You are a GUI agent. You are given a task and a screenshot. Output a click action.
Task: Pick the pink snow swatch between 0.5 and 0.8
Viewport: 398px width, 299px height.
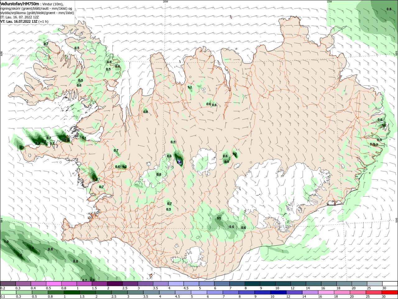(53, 284)
